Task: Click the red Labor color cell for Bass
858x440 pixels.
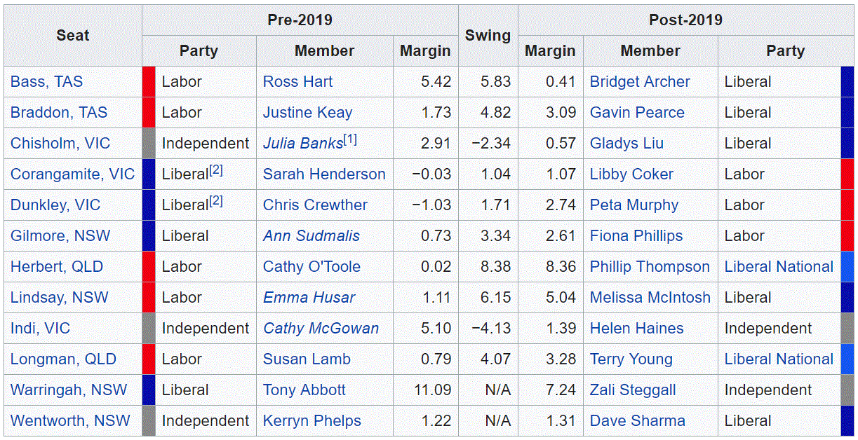Action: tap(149, 82)
